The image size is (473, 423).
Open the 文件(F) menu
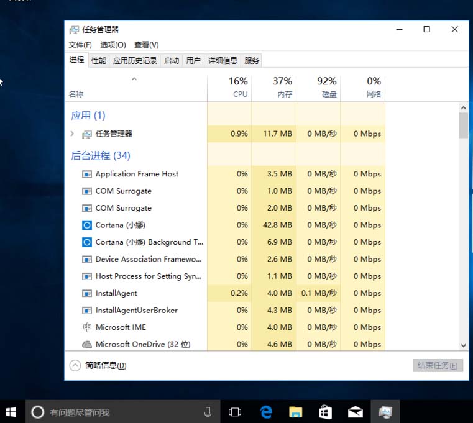(80, 45)
